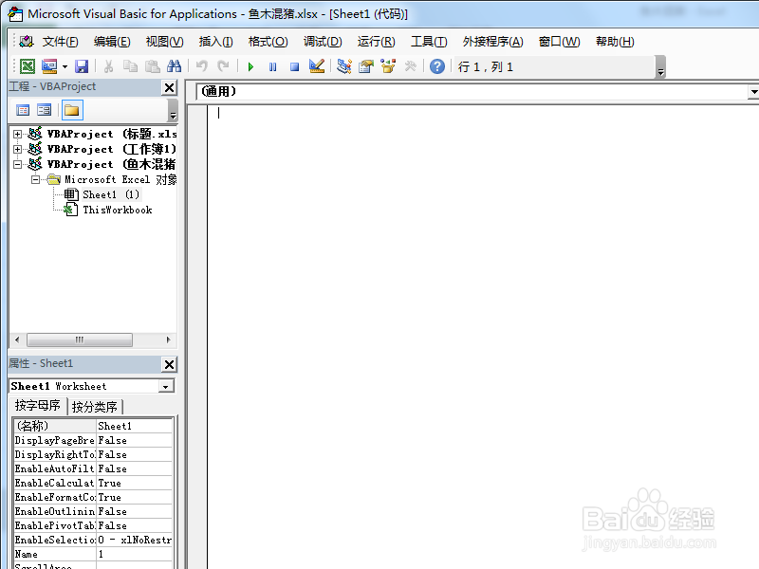
Task: Open 格式(O) menu
Action: [x=268, y=42]
